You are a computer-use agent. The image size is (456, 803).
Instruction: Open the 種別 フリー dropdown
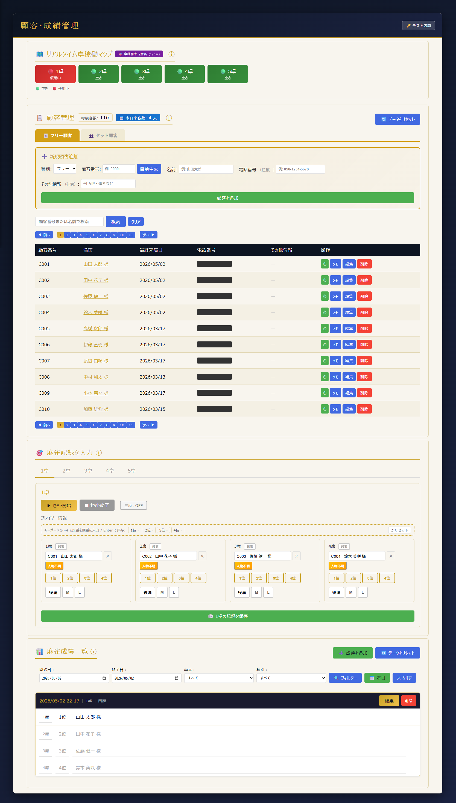point(65,169)
